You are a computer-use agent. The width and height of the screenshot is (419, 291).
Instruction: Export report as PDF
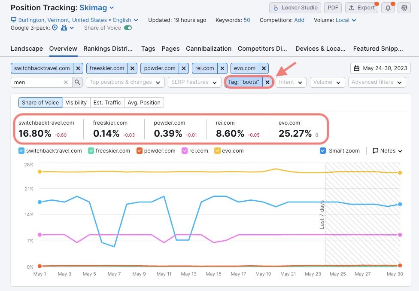[333, 8]
